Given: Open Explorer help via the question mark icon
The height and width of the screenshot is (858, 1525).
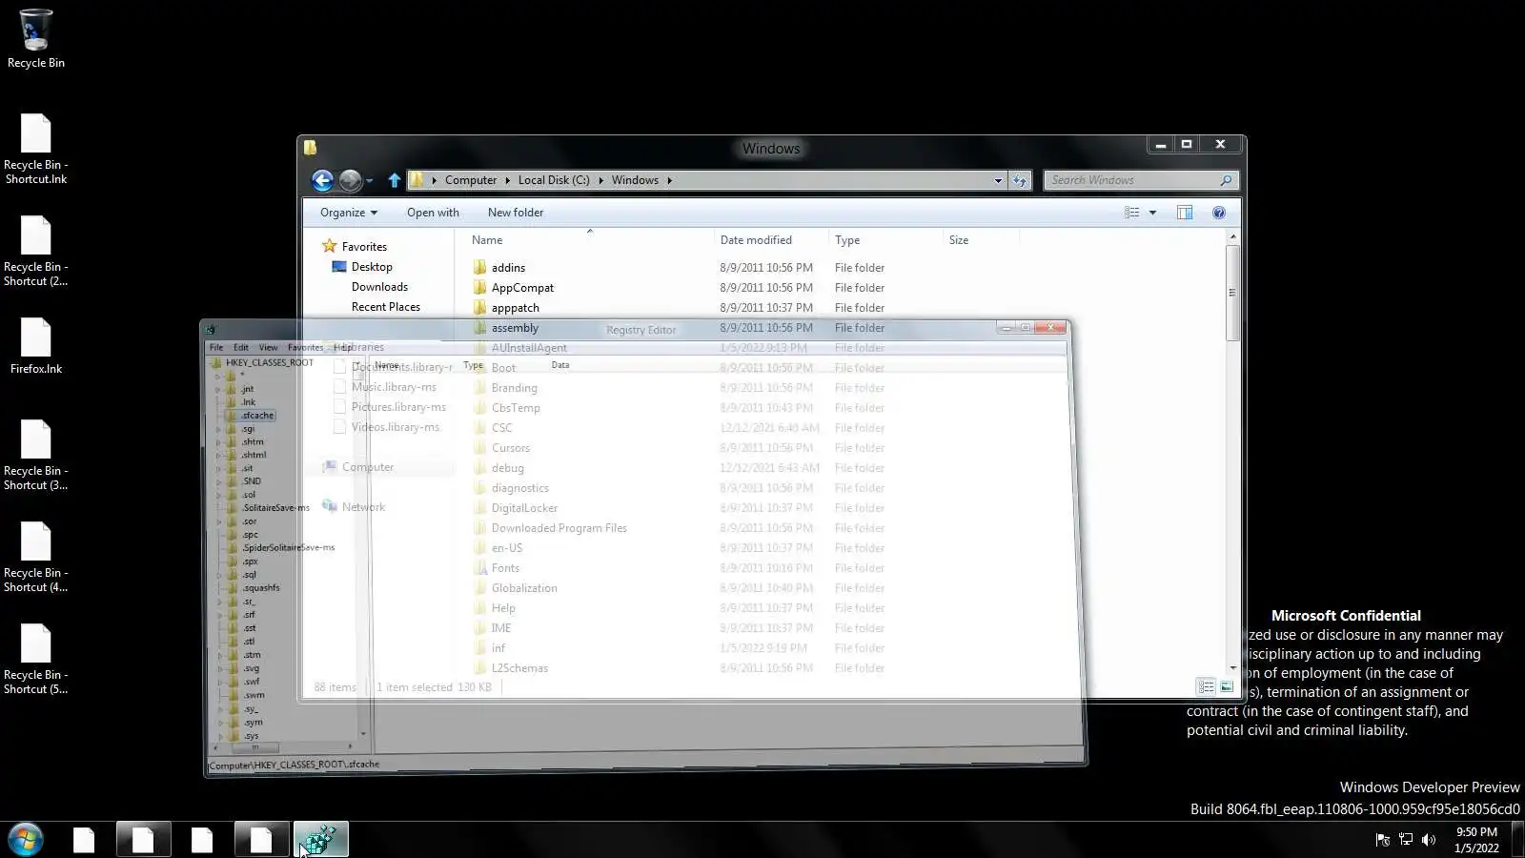Looking at the screenshot, I should point(1219,213).
